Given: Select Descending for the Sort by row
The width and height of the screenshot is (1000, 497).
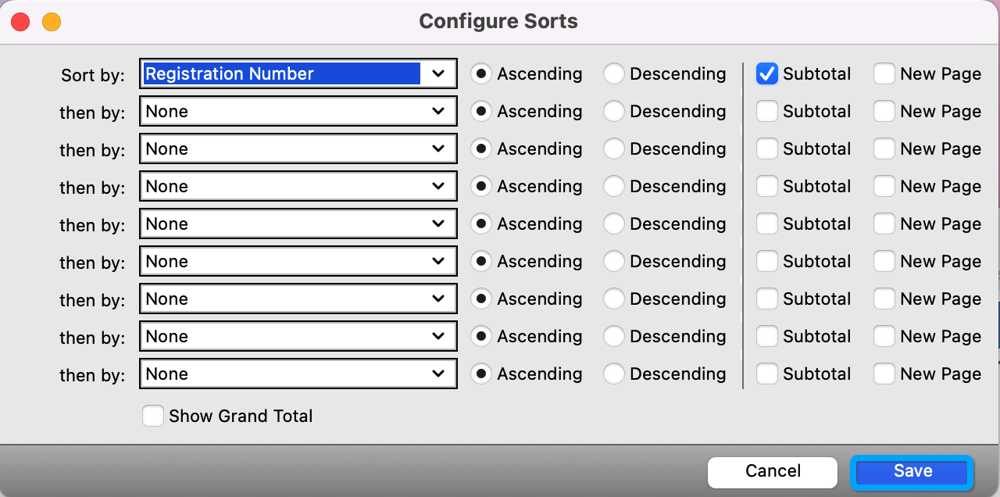Looking at the screenshot, I should [x=614, y=74].
